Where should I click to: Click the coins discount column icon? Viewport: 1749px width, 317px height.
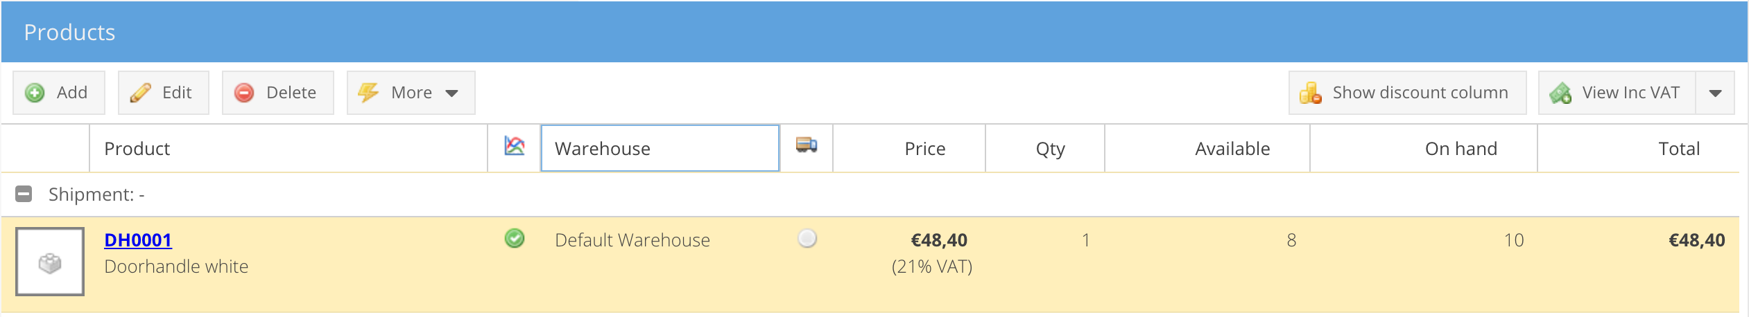coord(1310,93)
